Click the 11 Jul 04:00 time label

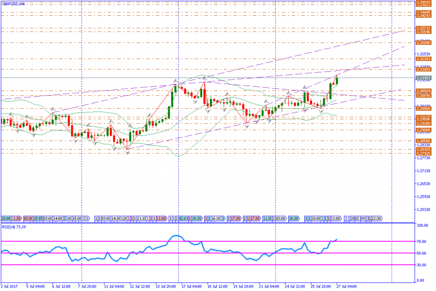tap(114, 287)
